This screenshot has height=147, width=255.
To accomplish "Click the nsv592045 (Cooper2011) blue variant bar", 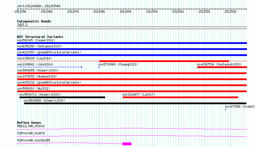I will (x=132, y=43).
